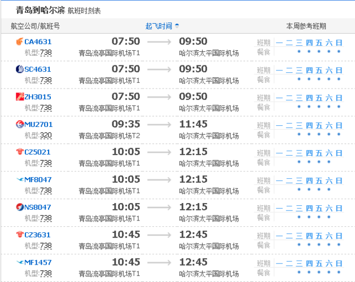The height and width of the screenshot is (282, 355).
Task: Click the 餐食 label in NS8047 row
Action: pos(264,218)
